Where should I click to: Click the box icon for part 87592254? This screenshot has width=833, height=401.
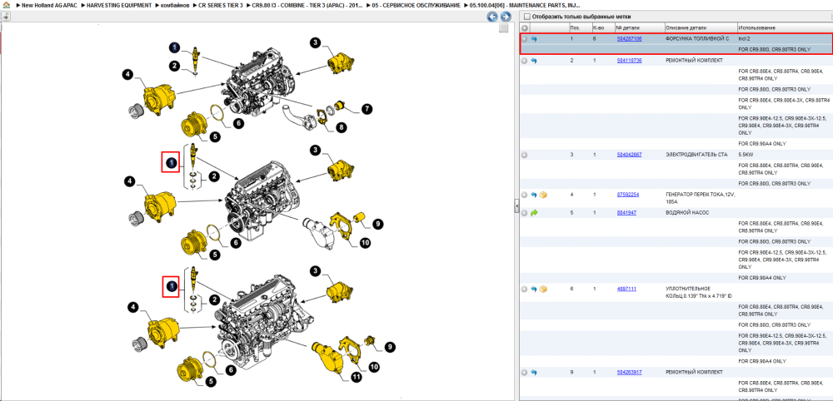(543, 196)
